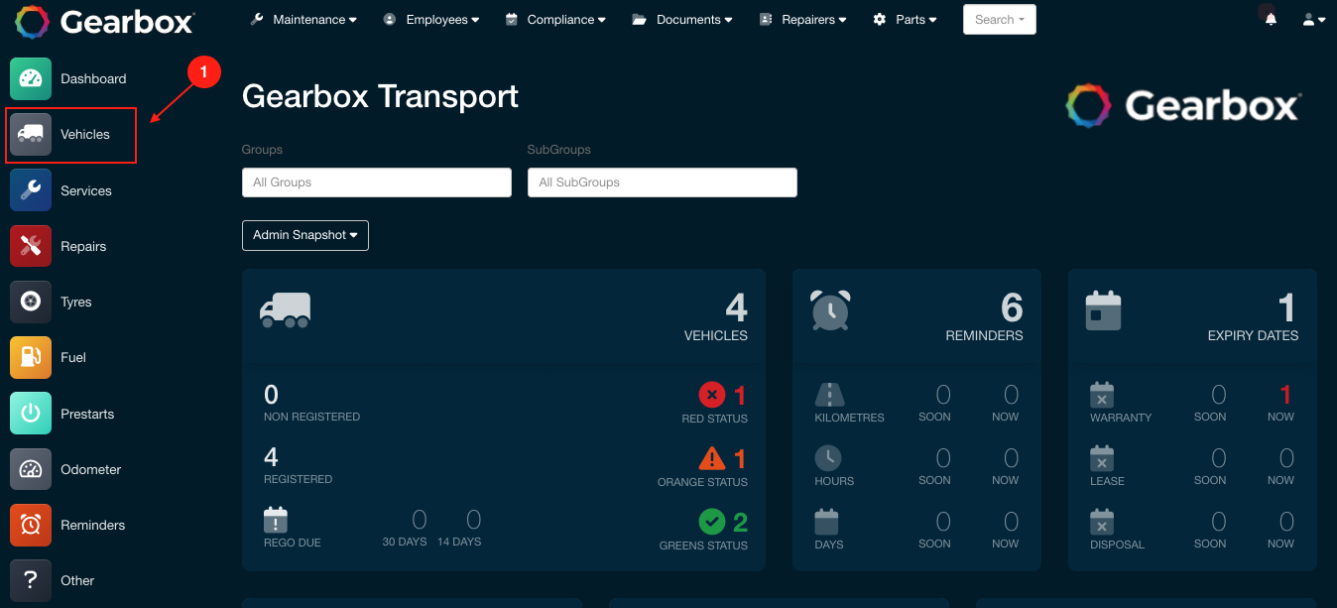Viewport: 1337px width, 608px height.
Task: Click the Rego Due 30 Days count
Action: tap(420, 520)
